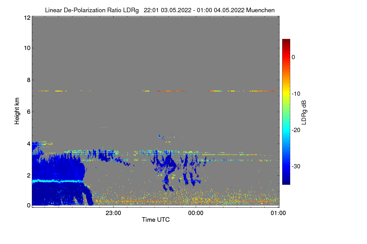Click the '00:00' time tick label

click(x=196, y=213)
